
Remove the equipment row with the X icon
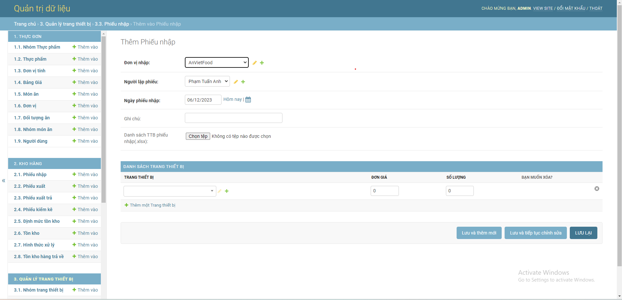(597, 189)
